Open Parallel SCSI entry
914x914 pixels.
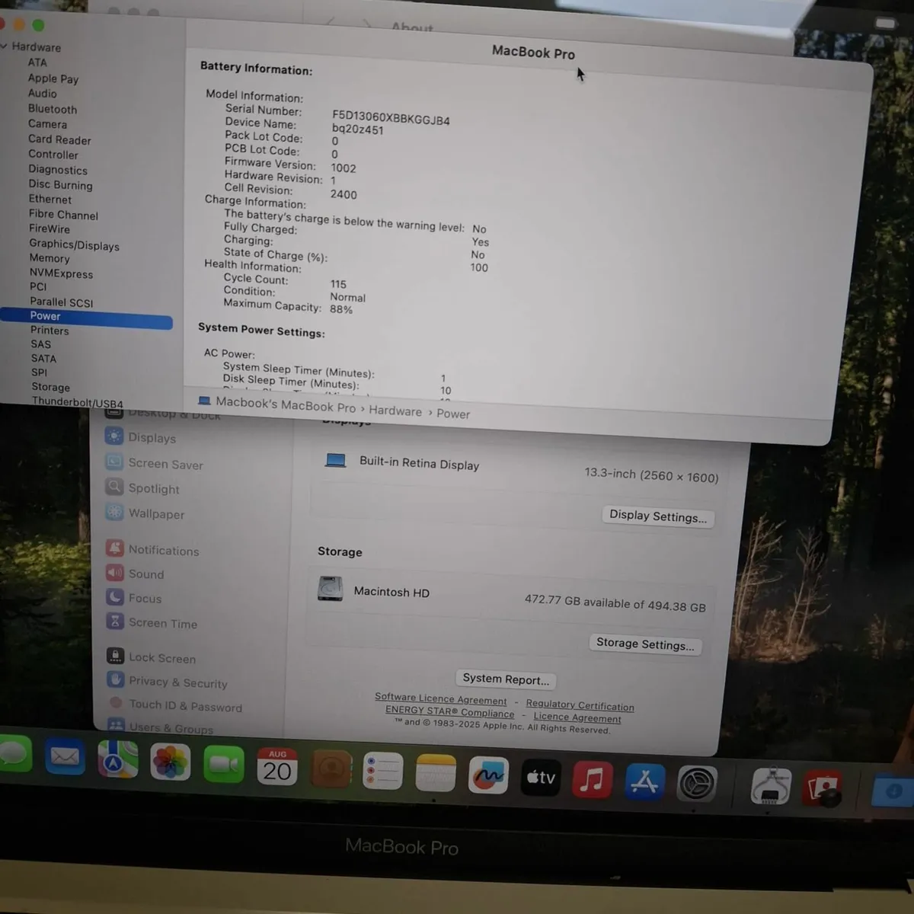pyautogui.click(x=62, y=302)
